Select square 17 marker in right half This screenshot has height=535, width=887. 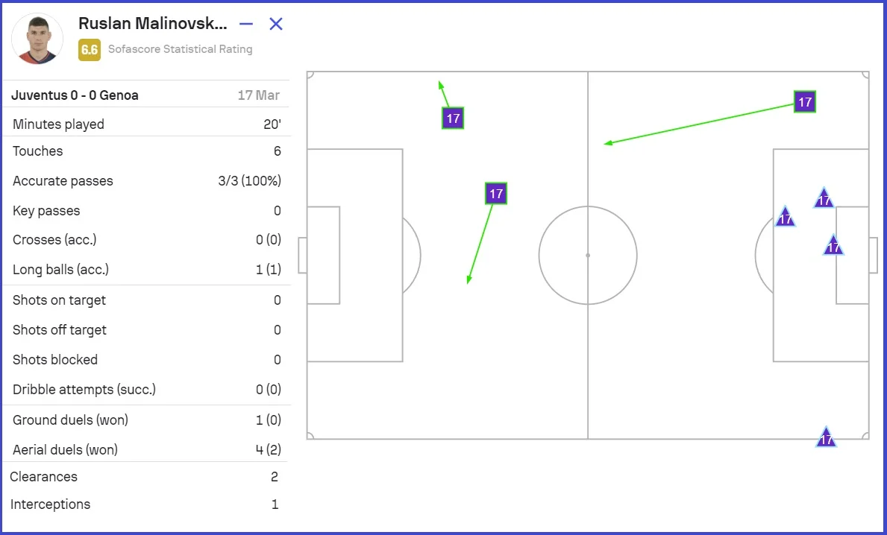click(804, 102)
